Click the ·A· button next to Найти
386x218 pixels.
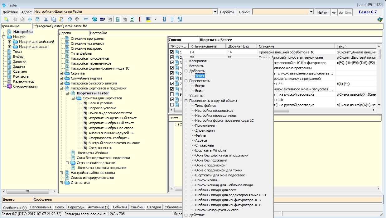pos(334,12)
